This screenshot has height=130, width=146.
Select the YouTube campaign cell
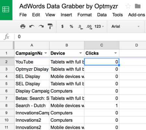click(32, 62)
